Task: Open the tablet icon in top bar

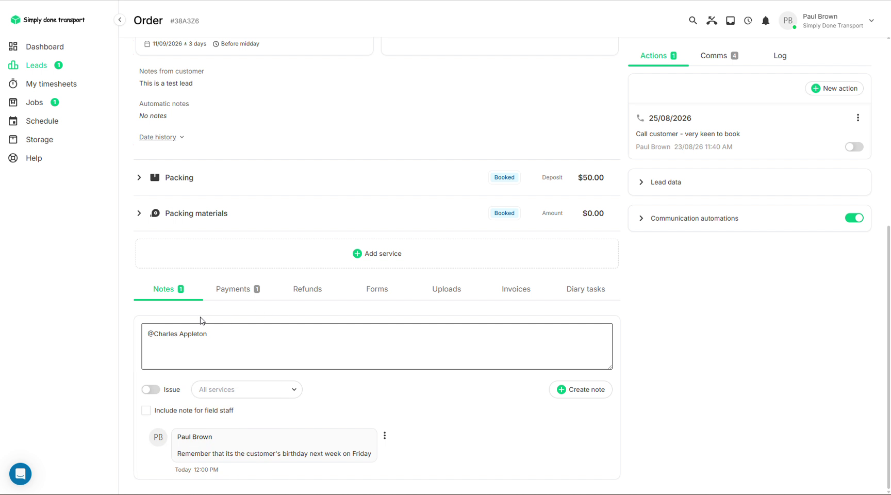Action: (x=730, y=21)
